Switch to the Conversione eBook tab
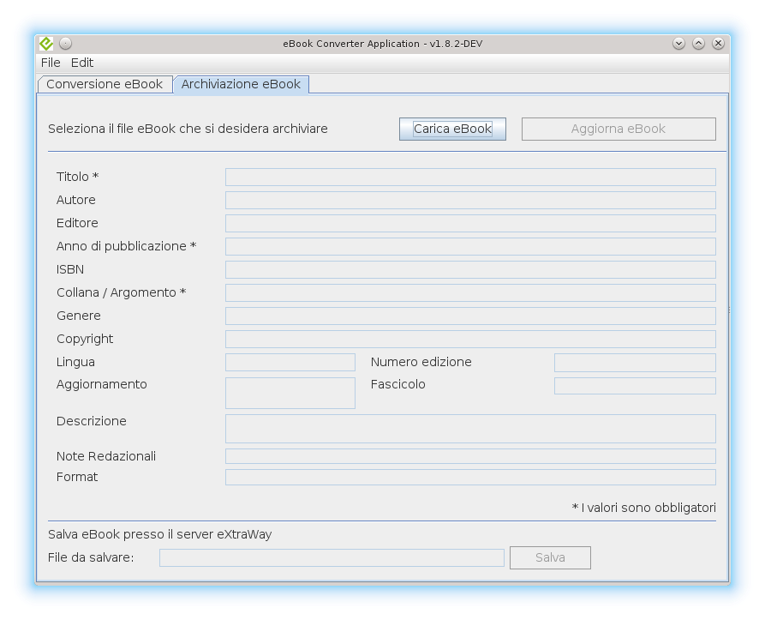Viewport: 765px width, 620px height. 105,84
